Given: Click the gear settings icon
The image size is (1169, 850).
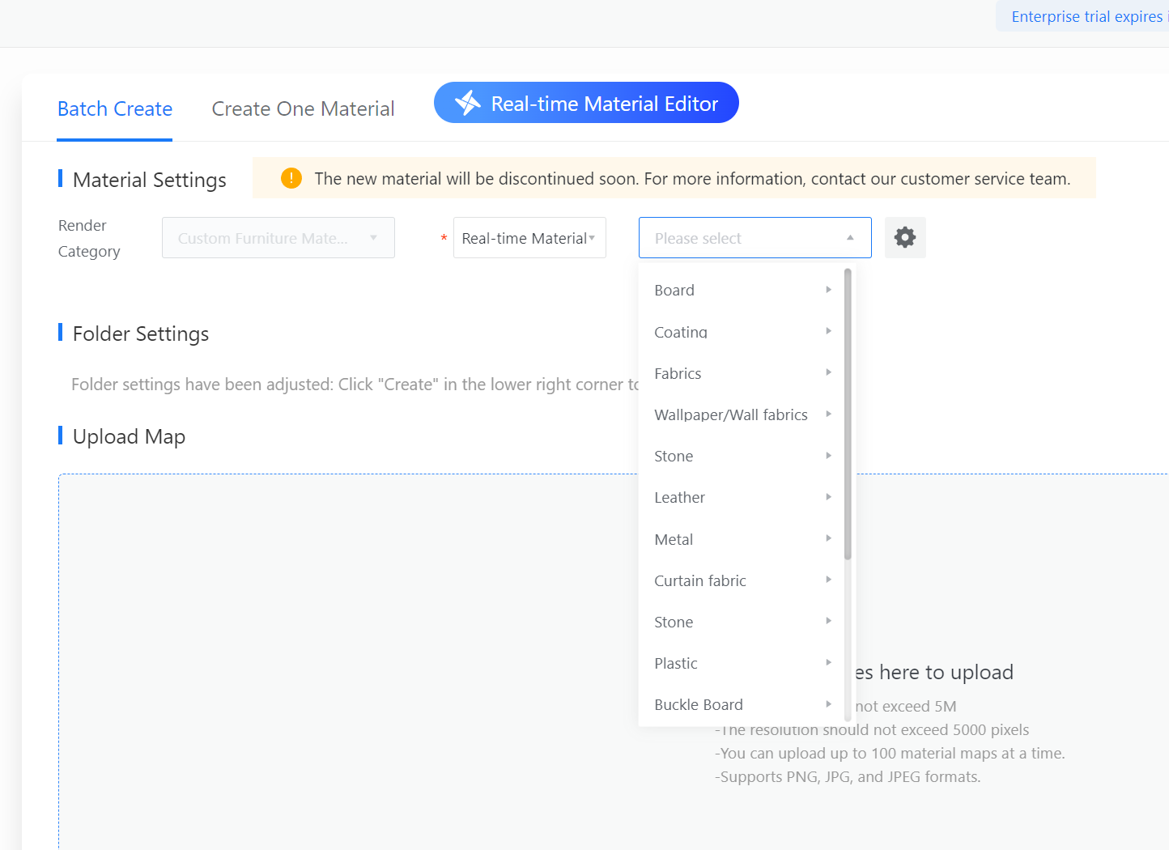Looking at the screenshot, I should click(x=904, y=237).
